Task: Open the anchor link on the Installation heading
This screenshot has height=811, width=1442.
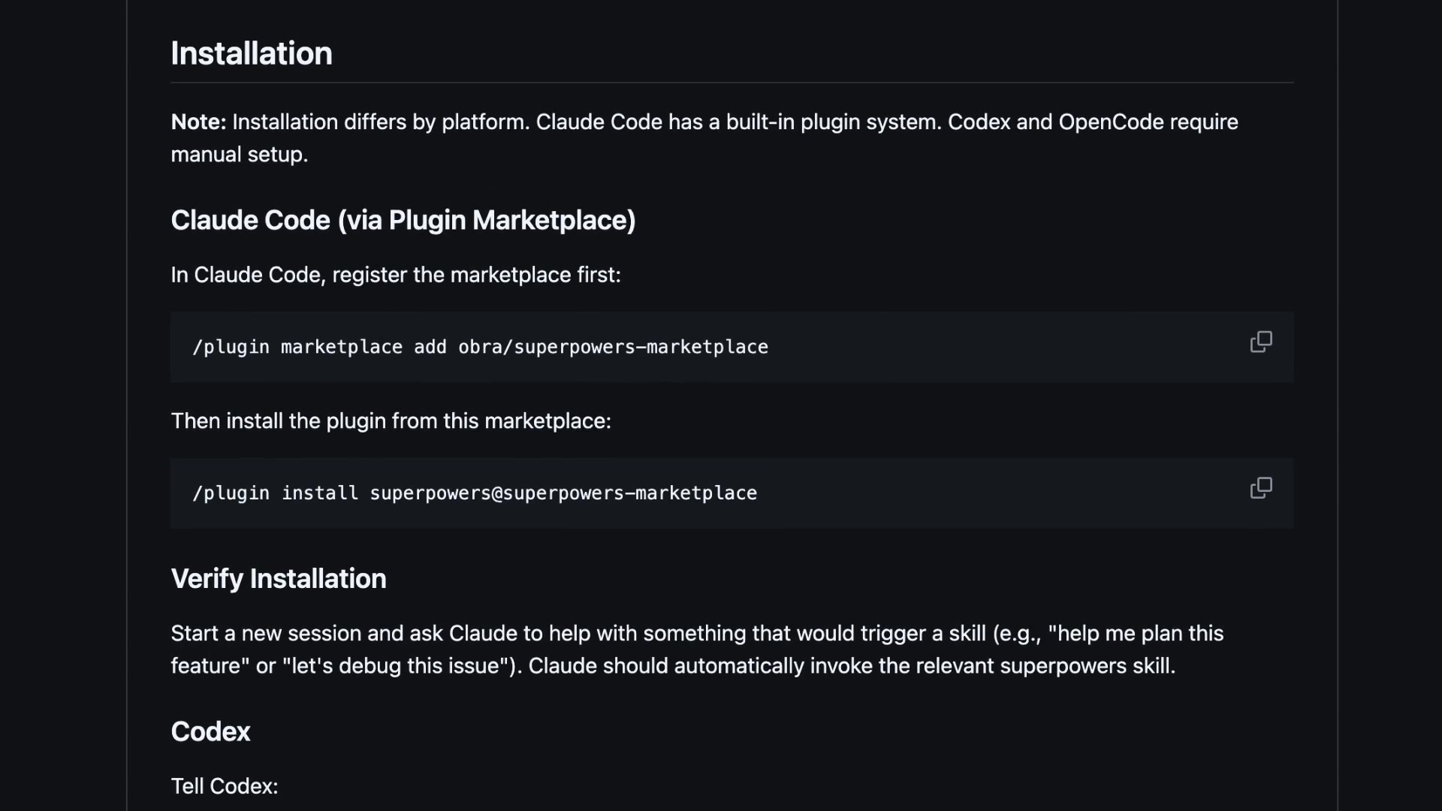Action: coord(252,53)
